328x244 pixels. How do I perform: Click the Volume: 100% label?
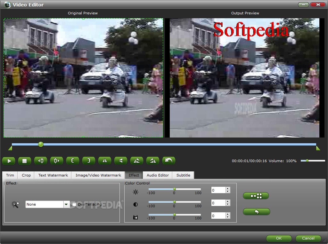(283, 161)
